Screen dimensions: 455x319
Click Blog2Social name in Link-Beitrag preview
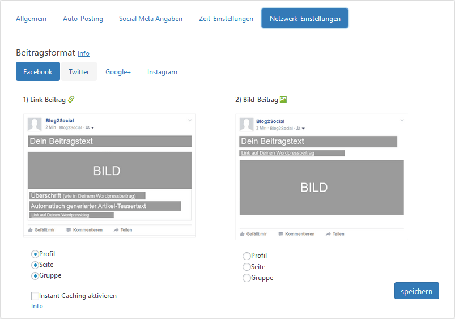59,121
